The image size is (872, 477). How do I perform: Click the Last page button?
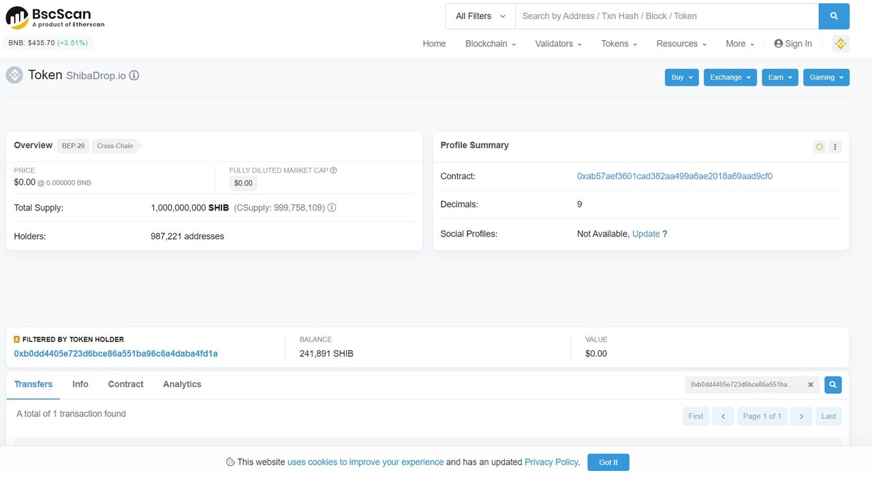coord(828,416)
